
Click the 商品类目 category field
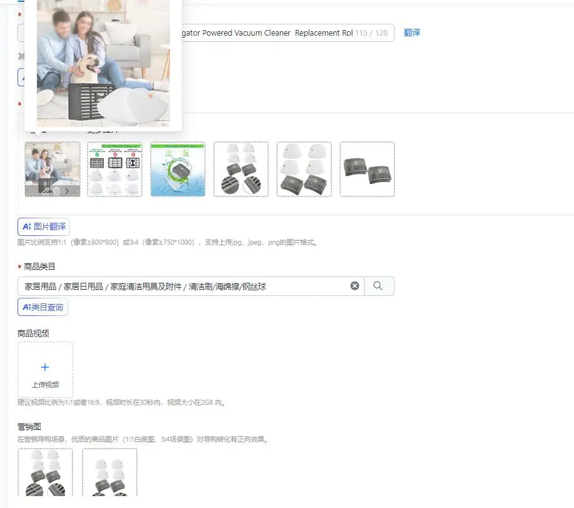coord(191,286)
